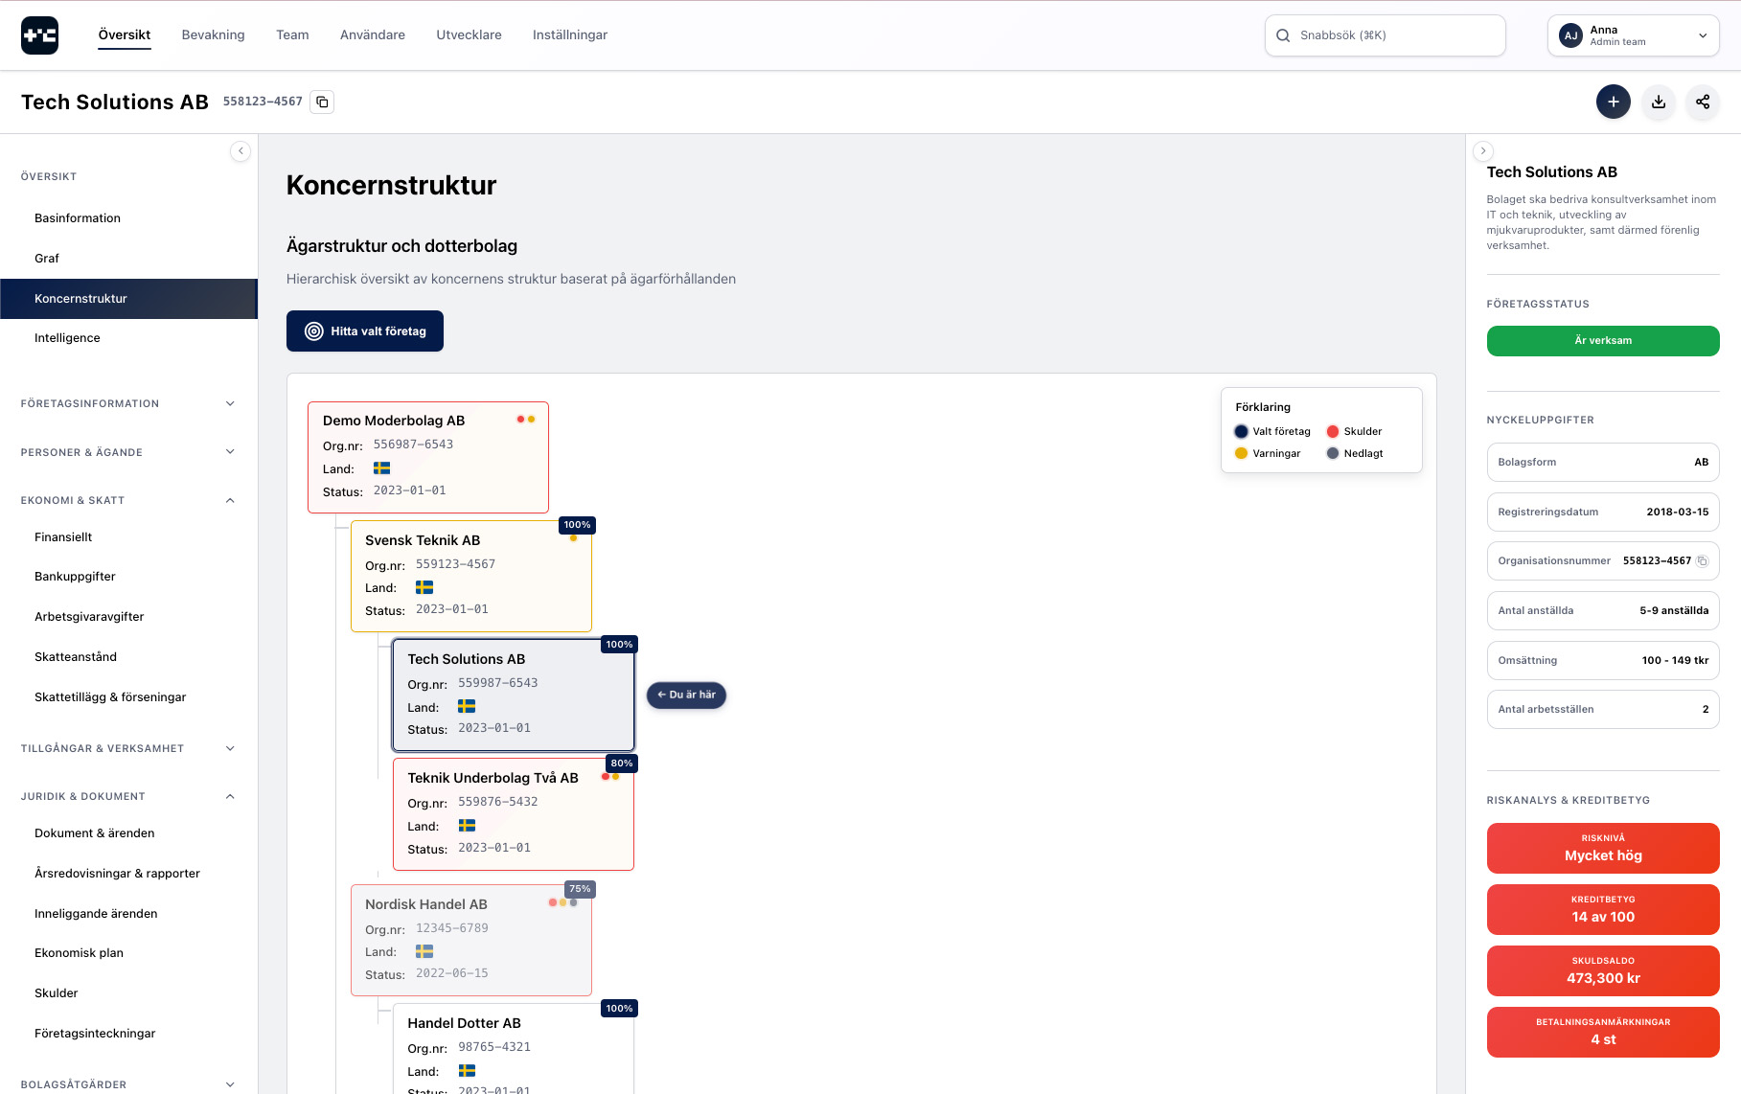Click the Är verksam status badge
The height and width of the screenshot is (1094, 1741).
(1602, 340)
